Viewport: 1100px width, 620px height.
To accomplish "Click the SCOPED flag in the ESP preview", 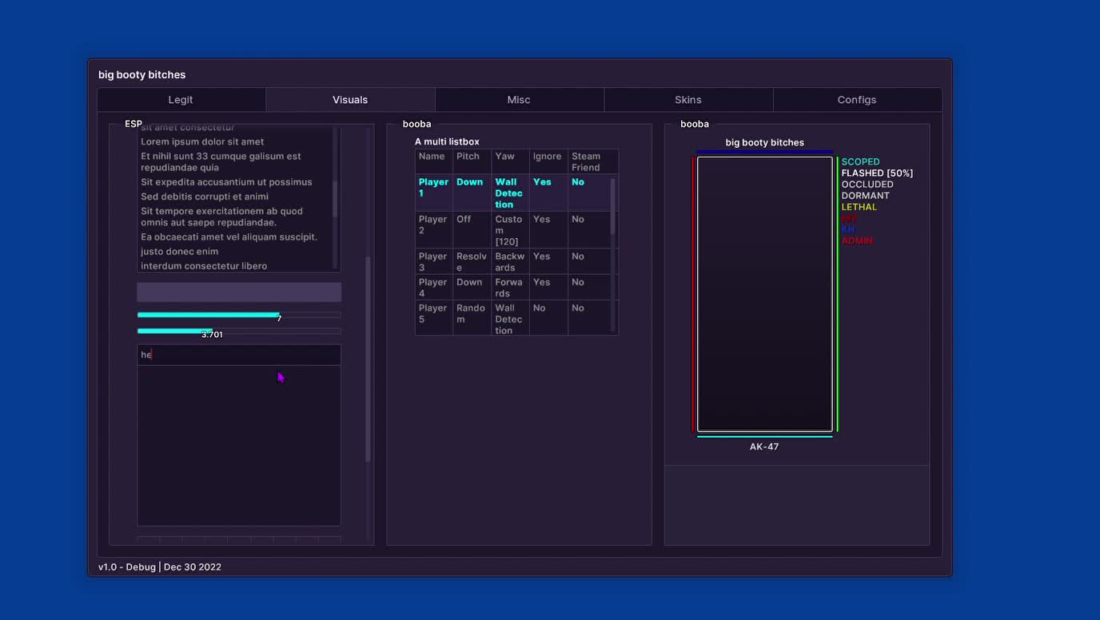I will pos(860,161).
